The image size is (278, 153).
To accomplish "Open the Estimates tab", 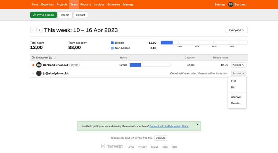I will tap(114, 4).
